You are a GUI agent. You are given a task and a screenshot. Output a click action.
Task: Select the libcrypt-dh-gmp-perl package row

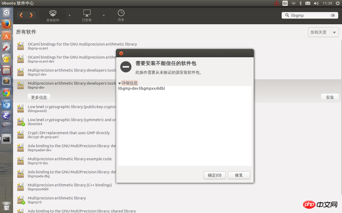click(x=65, y=135)
